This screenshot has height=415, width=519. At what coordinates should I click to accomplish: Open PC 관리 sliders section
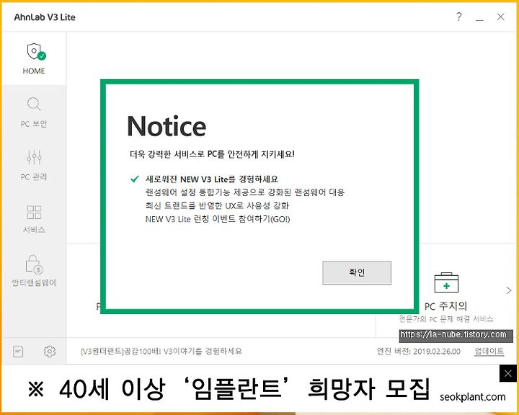pyautogui.click(x=34, y=157)
